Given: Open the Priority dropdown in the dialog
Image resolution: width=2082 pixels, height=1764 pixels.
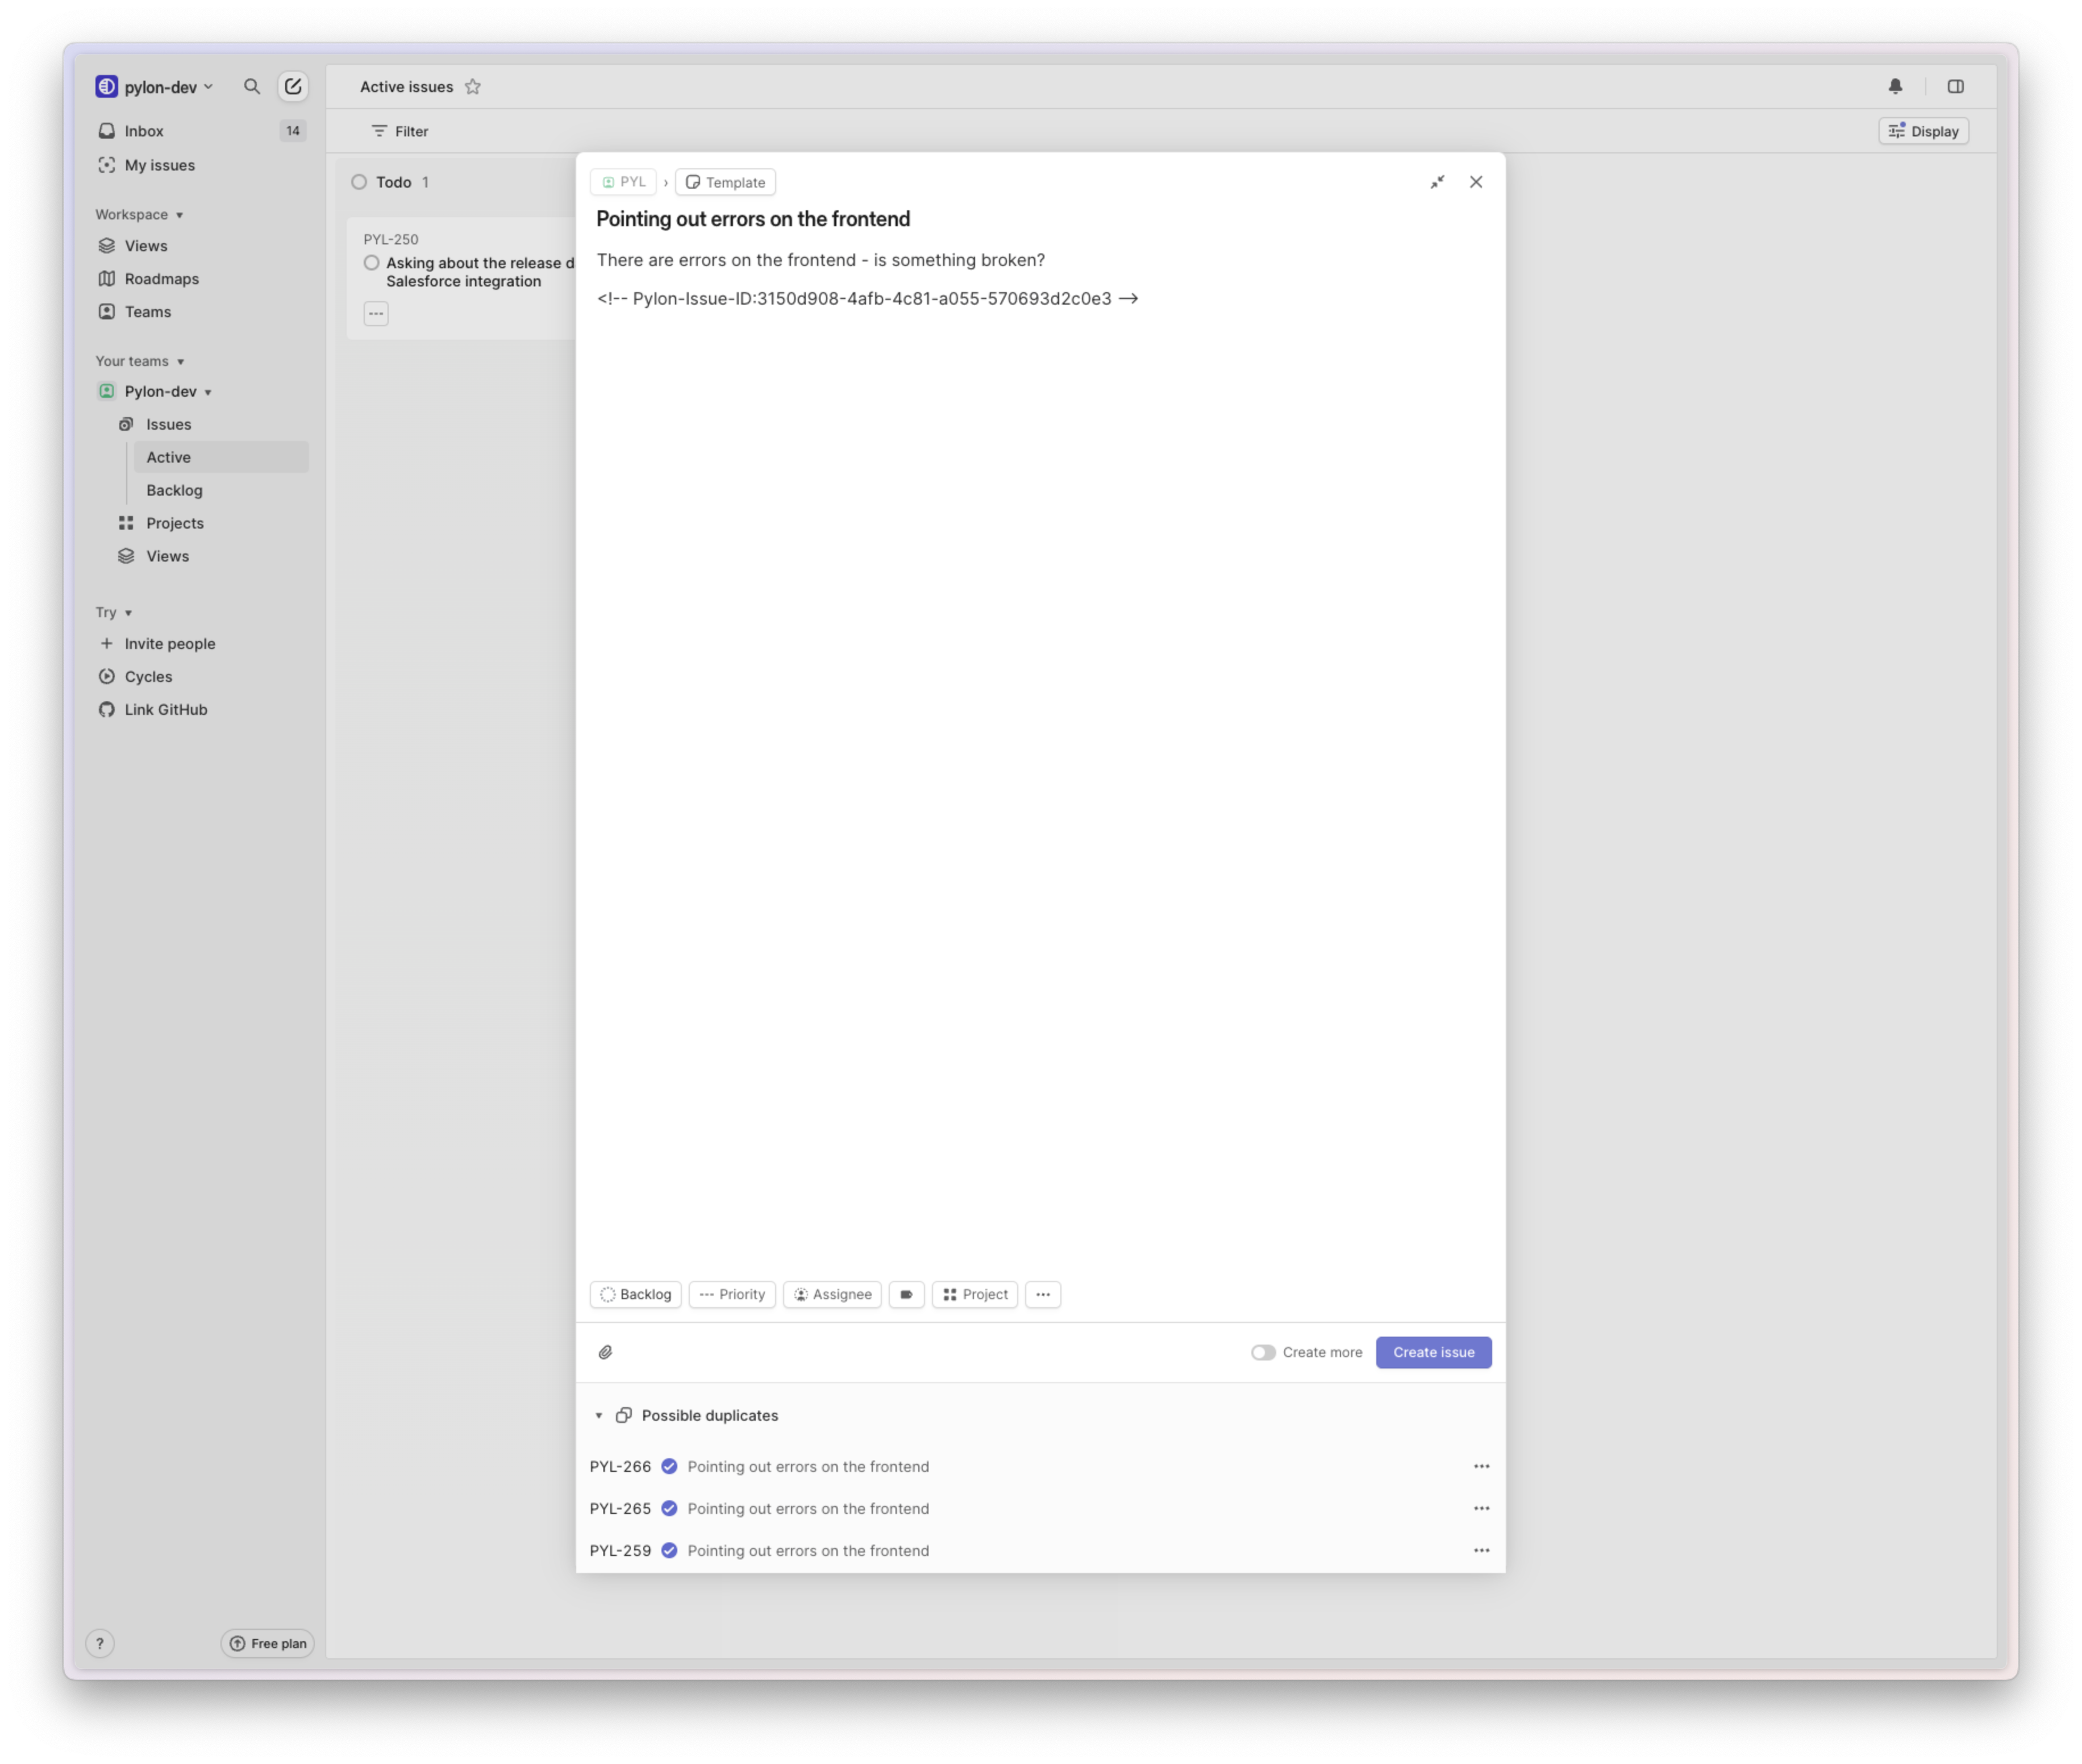Looking at the screenshot, I should pyautogui.click(x=732, y=1294).
